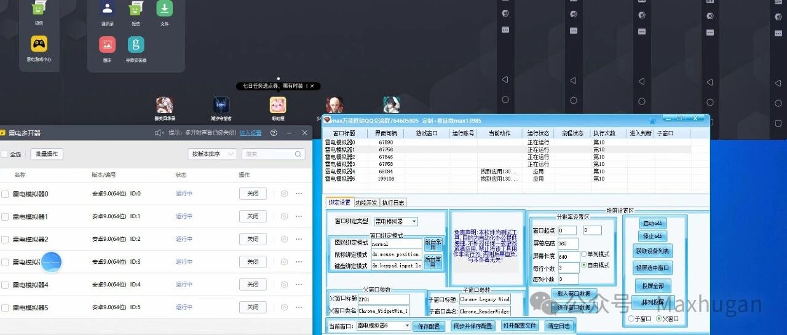Viewport: 787px width, 335px height.
Task: Launch the 彩虹橙 game icon
Action: pyautogui.click(x=278, y=105)
